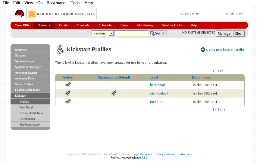The image size is (257, 164).
Task: Click green plus icon to create profile
Action: click(x=203, y=50)
